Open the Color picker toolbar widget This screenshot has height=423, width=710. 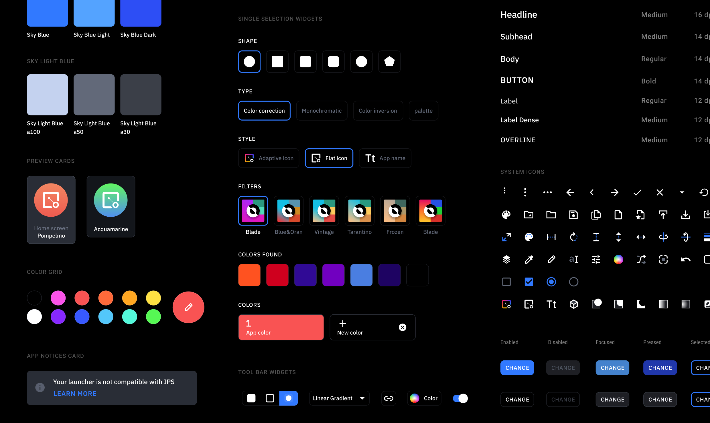424,398
